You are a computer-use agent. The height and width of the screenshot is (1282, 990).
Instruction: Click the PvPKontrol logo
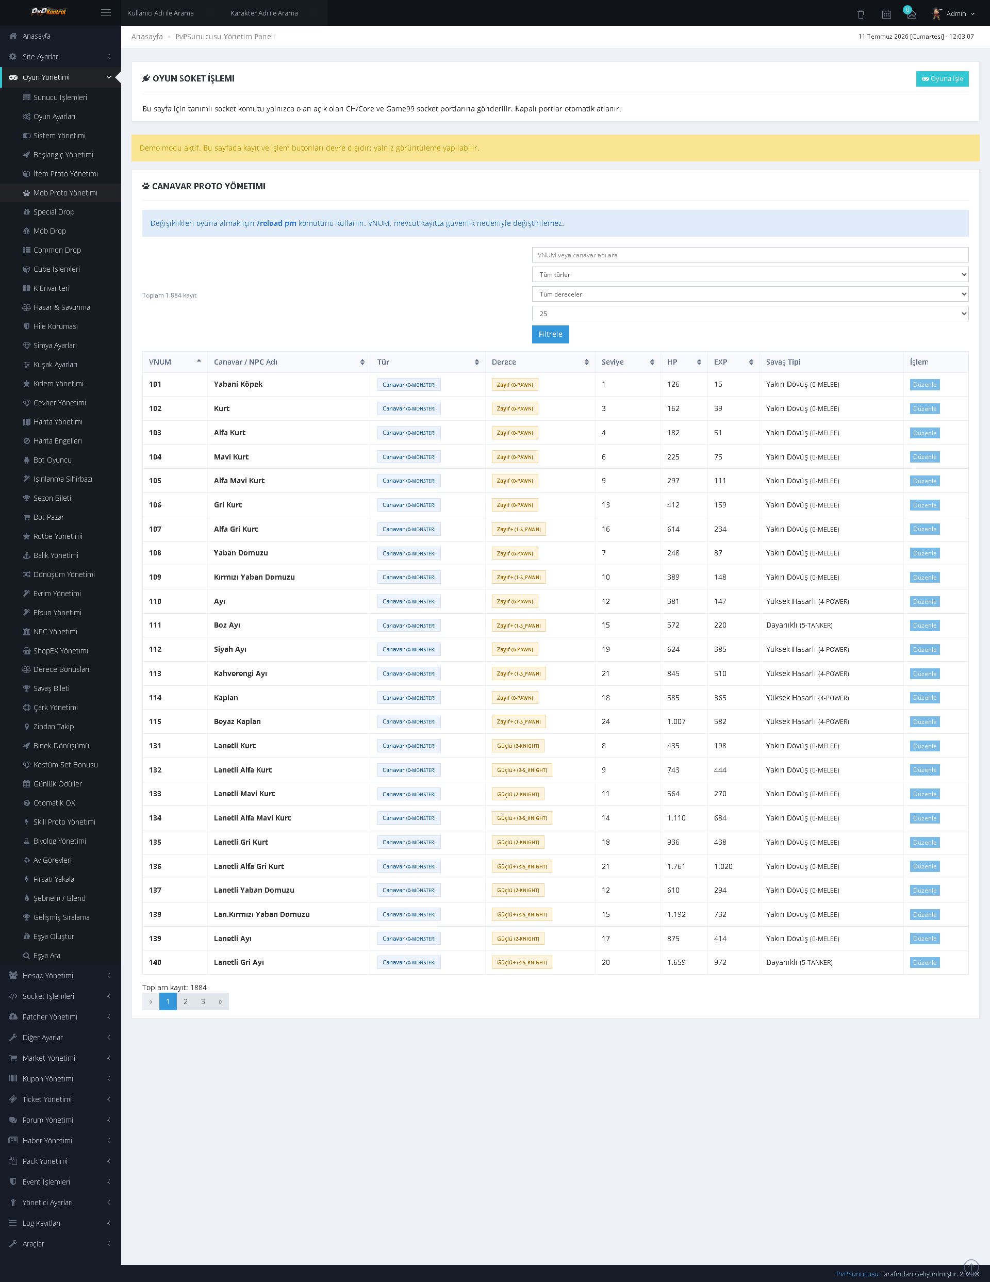[x=48, y=12]
